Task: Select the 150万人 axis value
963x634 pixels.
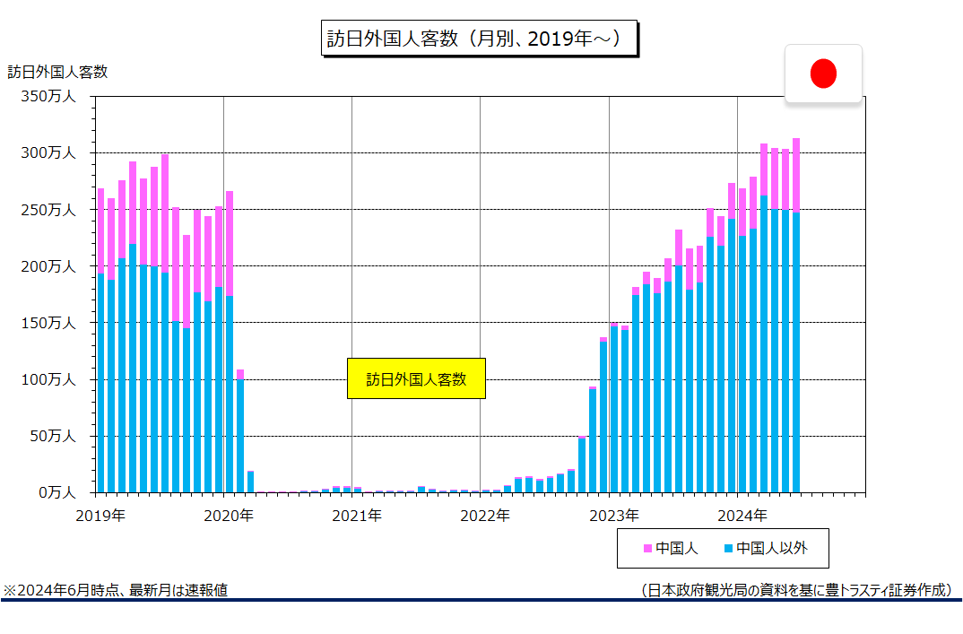Action: coord(48,323)
